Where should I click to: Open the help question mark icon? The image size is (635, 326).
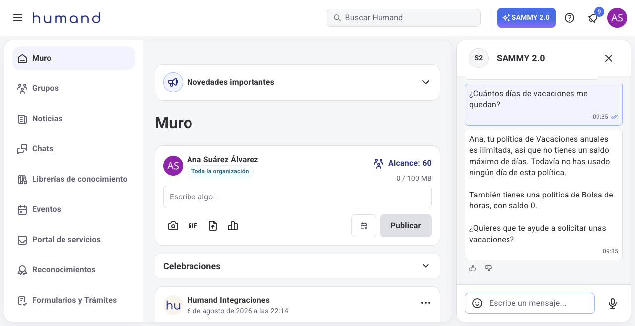pos(570,18)
